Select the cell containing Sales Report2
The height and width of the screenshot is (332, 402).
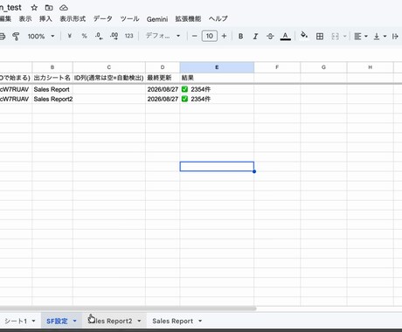point(52,99)
